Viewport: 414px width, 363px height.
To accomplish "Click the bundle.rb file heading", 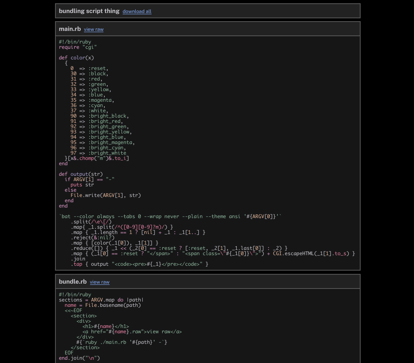I will pyautogui.click(x=73, y=282).
